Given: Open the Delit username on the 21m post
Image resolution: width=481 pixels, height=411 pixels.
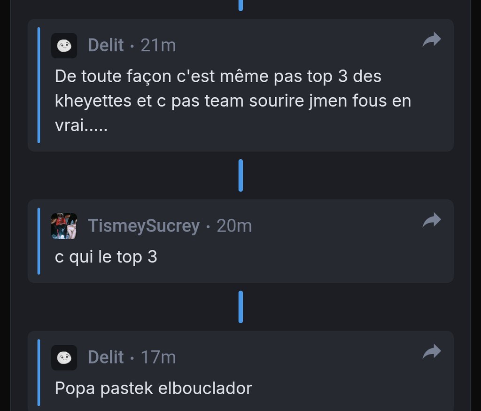Looking at the screenshot, I should pyautogui.click(x=106, y=46).
